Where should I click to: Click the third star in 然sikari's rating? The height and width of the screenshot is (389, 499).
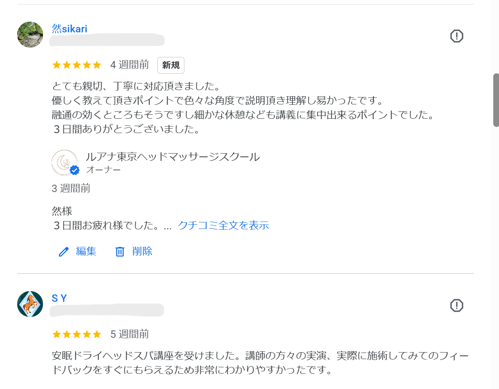pyautogui.click(x=77, y=64)
